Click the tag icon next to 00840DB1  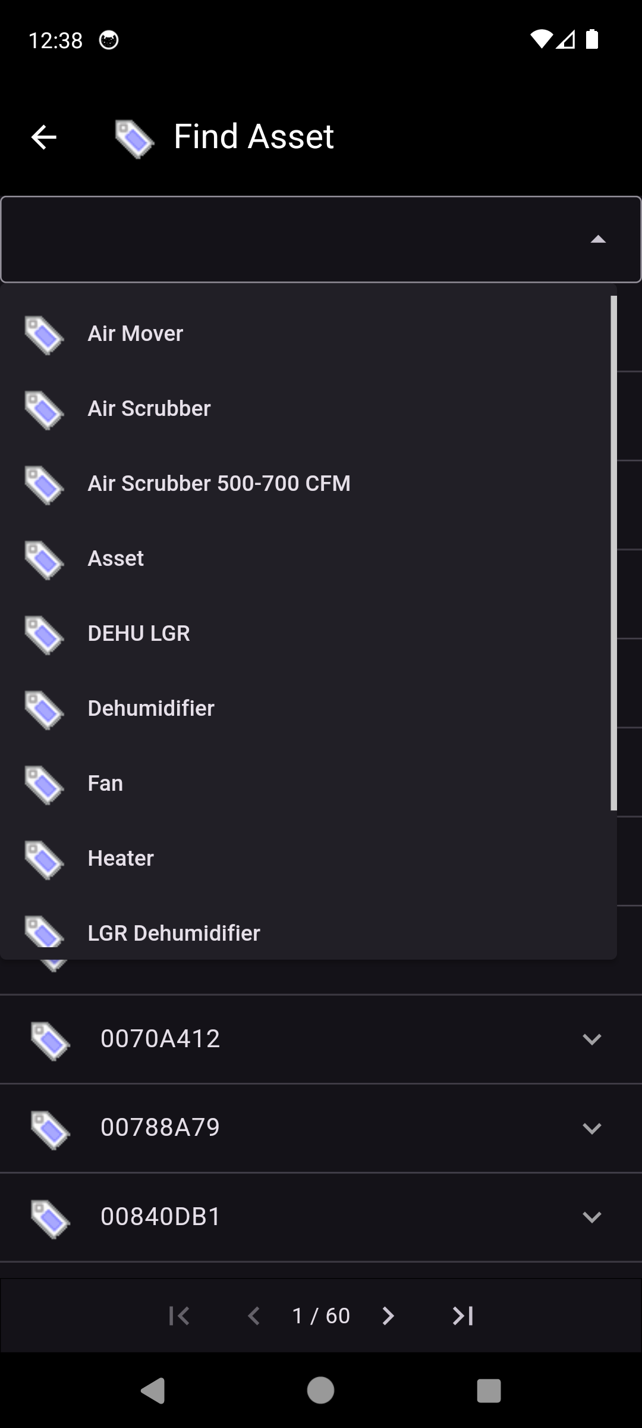(51, 1219)
